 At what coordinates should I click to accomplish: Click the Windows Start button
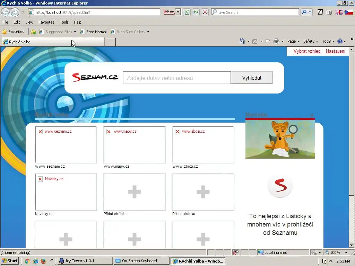pos(9,261)
